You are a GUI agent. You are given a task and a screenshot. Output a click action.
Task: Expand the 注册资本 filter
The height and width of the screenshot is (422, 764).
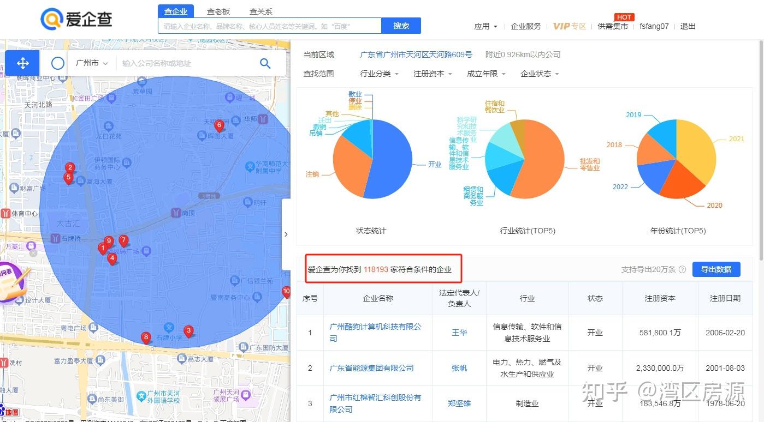[433, 74]
